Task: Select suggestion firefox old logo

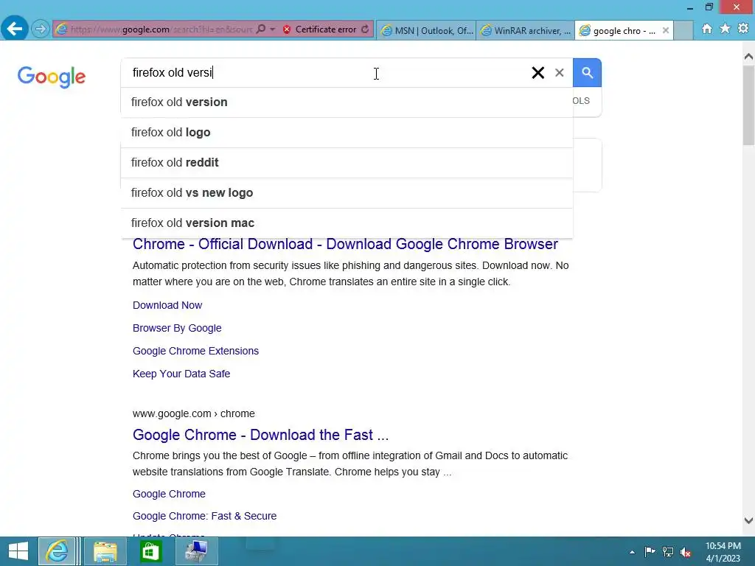Action: tap(347, 133)
